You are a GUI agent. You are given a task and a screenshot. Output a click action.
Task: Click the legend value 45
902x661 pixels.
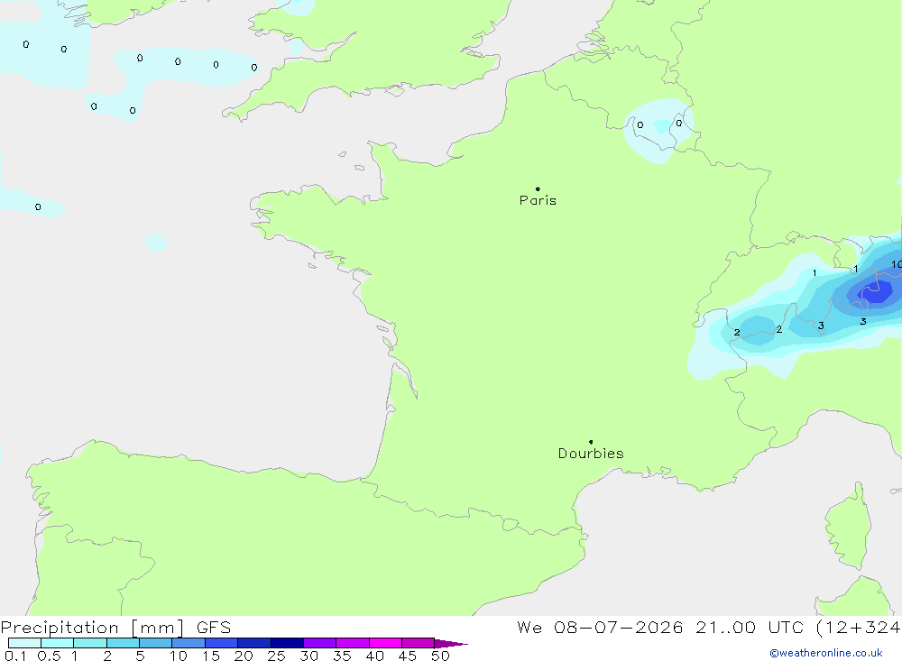click(x=408, y=656)
